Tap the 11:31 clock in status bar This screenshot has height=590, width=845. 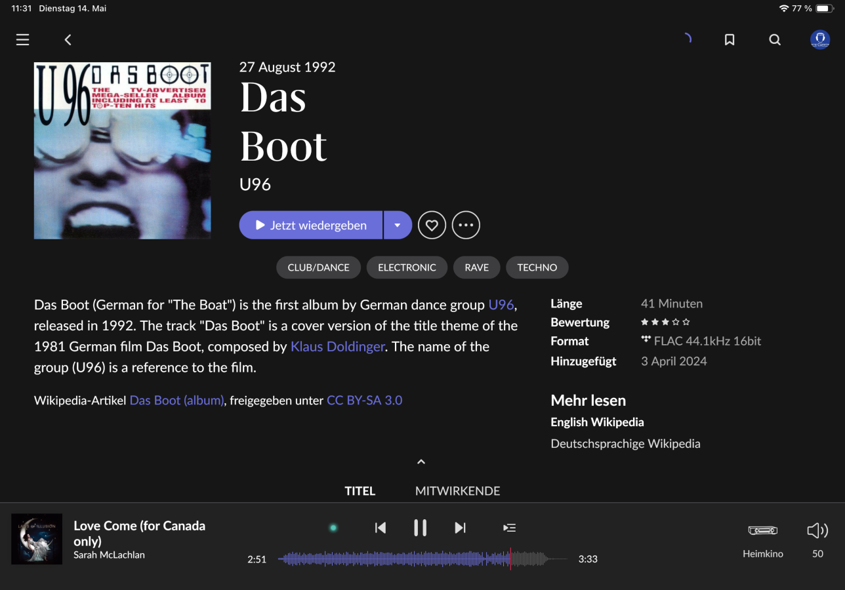(22, 9)
